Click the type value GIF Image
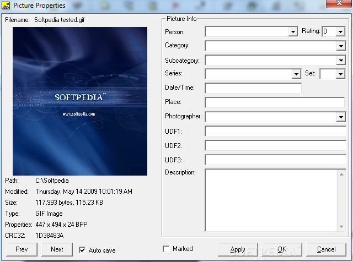The width and height of the screenshot is (353, 262). (x=49, y=214)
